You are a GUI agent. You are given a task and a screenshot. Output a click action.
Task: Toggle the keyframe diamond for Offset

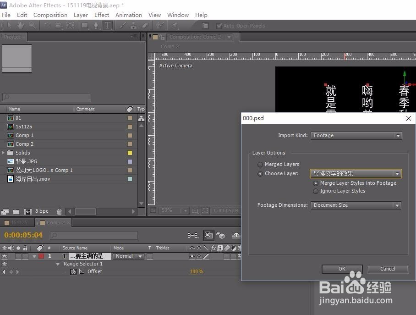click(x=11, y=272)
